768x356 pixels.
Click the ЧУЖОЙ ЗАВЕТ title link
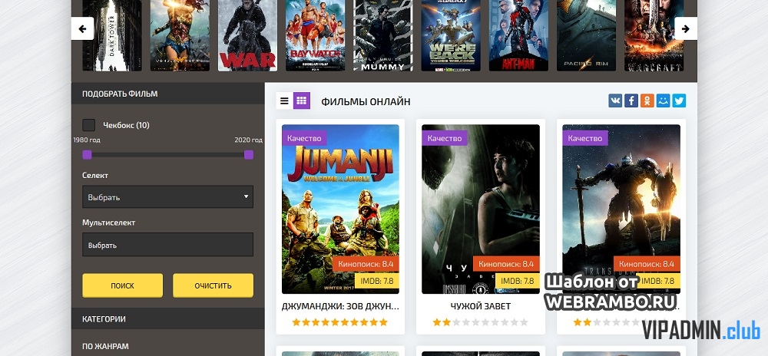[x=481, y=306]
